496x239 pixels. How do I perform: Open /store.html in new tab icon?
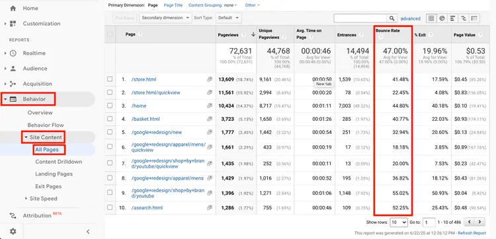(210, 80)
